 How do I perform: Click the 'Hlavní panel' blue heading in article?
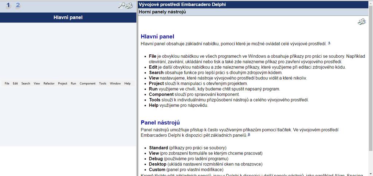(x=157, y=37)
